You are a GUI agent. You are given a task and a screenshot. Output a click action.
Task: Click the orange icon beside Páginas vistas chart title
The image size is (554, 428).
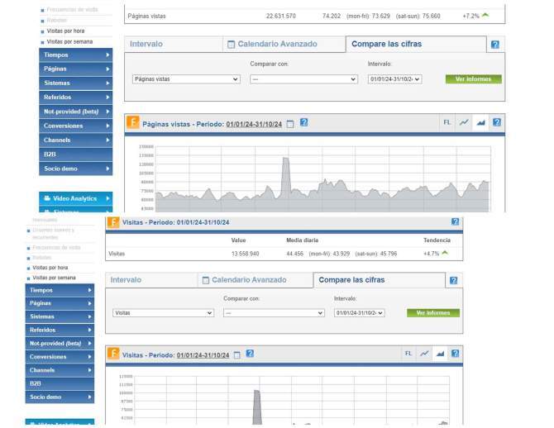tap(133, 123)
